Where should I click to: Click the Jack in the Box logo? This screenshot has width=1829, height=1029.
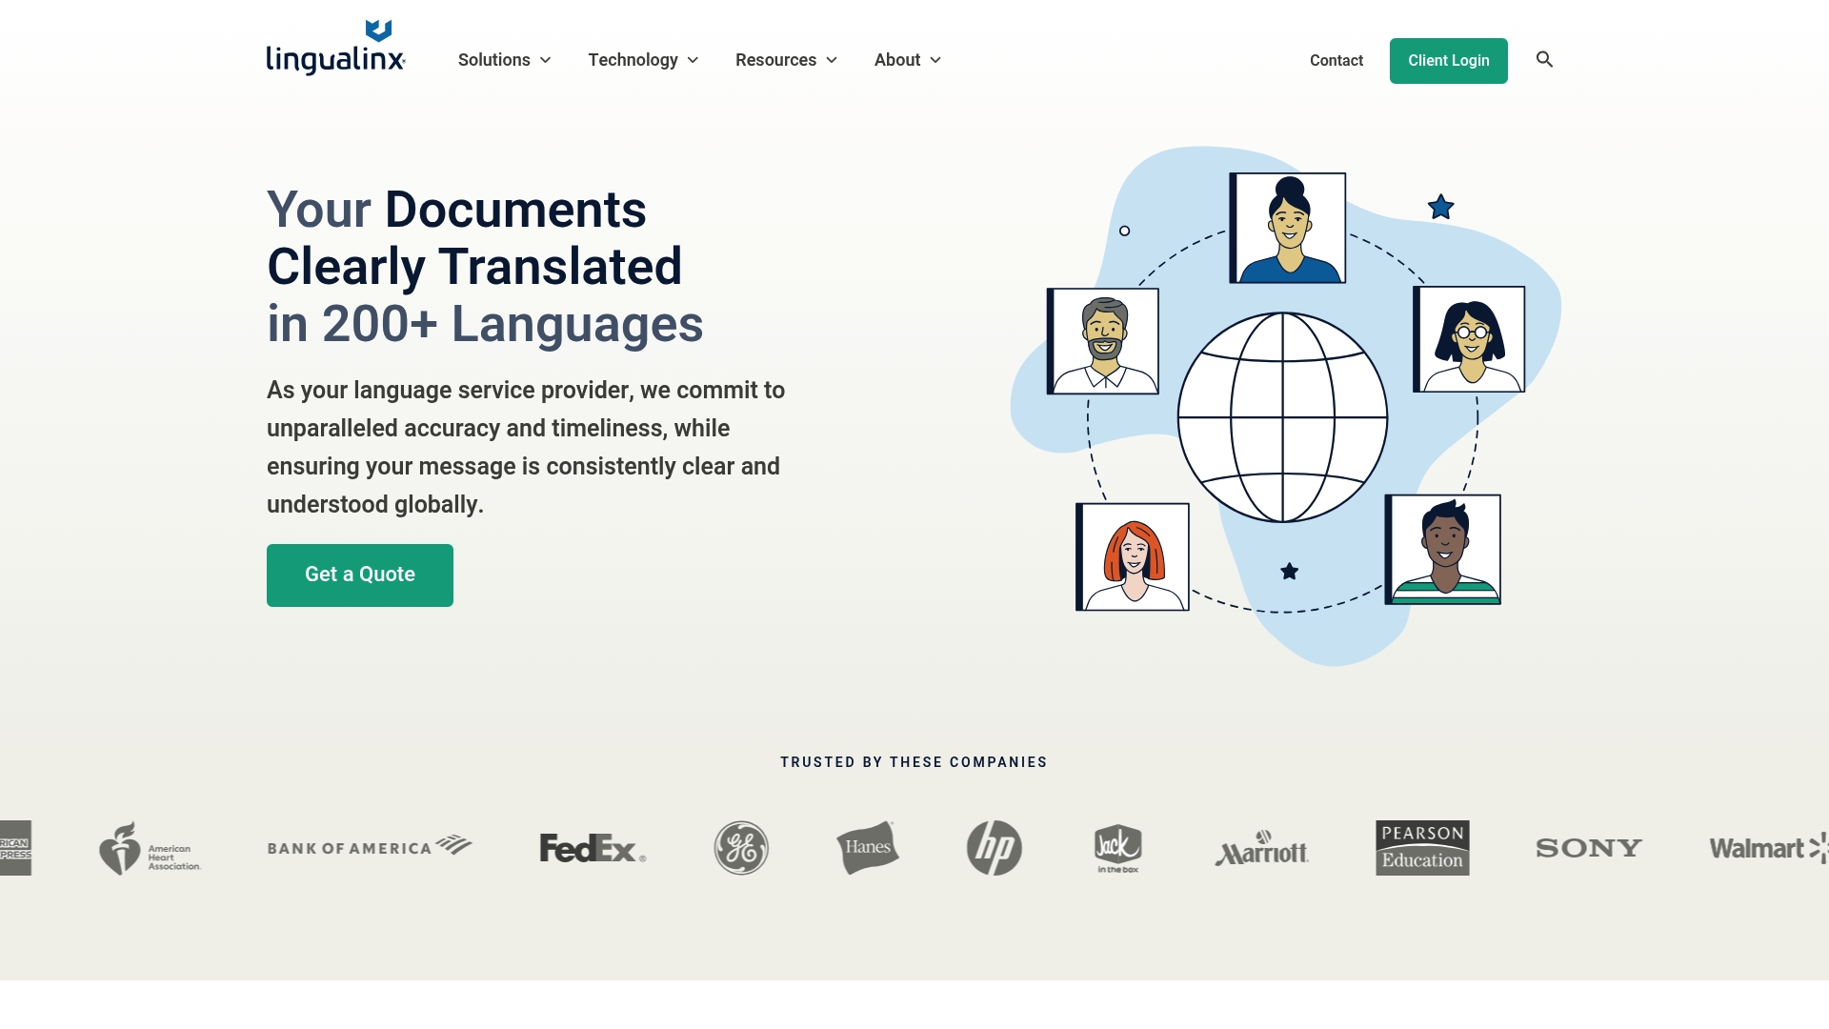(x=1115, y=847)
